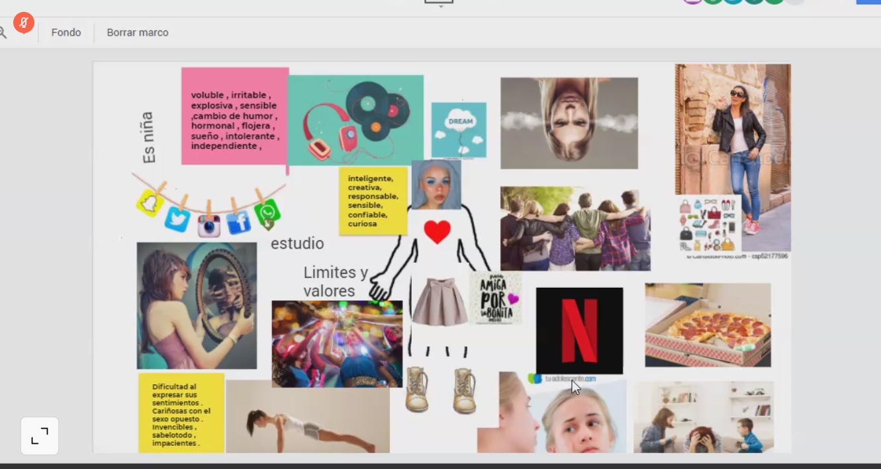Viewport: 881px width, 469px height.
Task: Select the Facebook icon on the clothesline
Action: pos(238,222)
